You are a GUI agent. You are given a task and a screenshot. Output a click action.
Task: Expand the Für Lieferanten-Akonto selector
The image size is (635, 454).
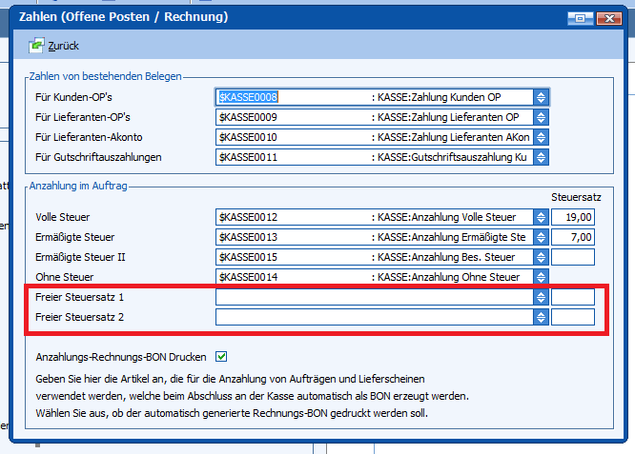(541, 137)
